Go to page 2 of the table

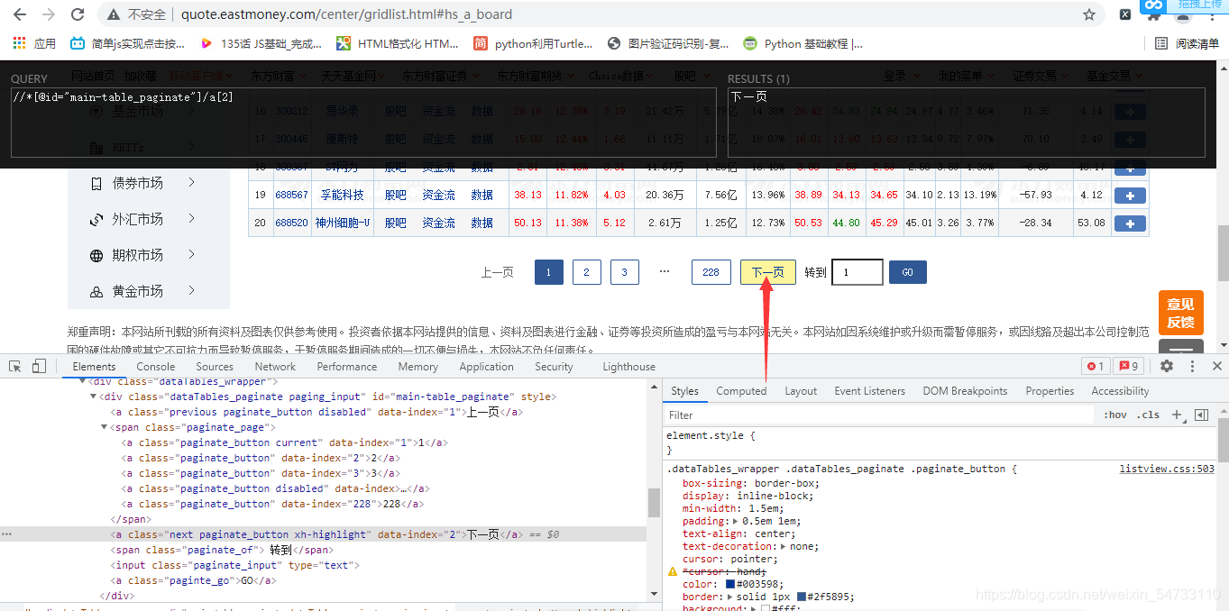coord(586,272)
